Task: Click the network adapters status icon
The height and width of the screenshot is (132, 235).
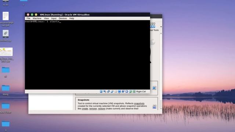Action: point(108,91)
